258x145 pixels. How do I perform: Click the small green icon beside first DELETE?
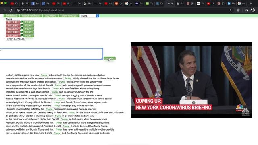(x=22, y=21)
